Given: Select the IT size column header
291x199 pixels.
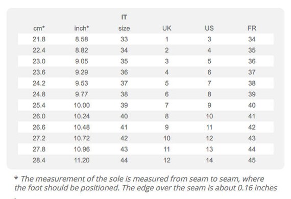Looking at the screenshot, I should click(x=124, y=23).
